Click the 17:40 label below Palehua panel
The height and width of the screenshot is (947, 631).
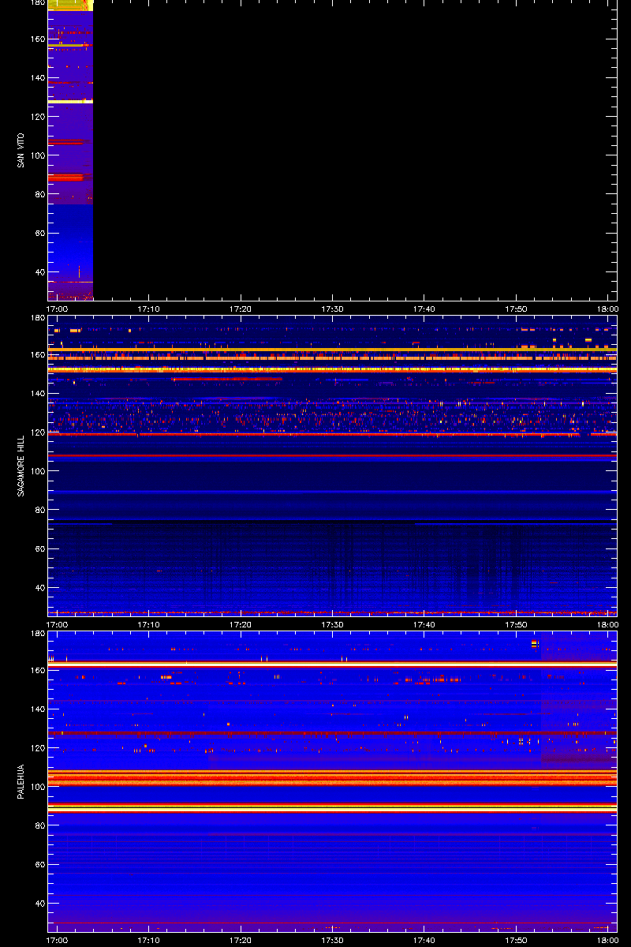click(424, 941)
